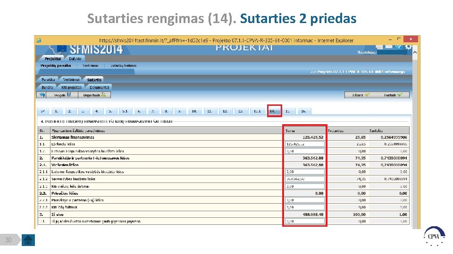Switch to the Projektai main tab
The image size is (453, 254).
point(53,58)
